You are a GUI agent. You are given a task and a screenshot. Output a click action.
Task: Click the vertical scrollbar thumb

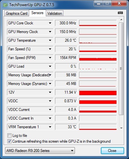point(121,69)
